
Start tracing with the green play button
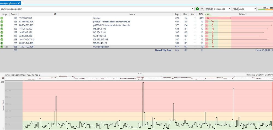point(197,9)
